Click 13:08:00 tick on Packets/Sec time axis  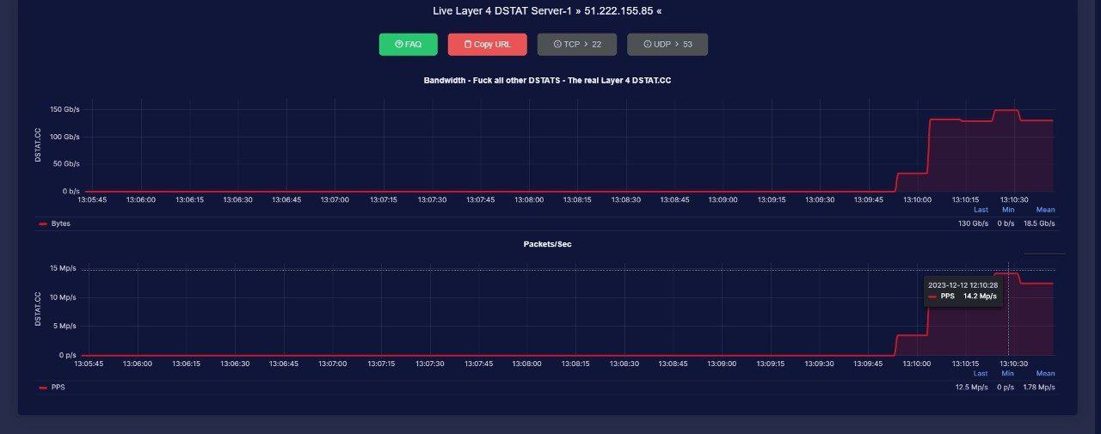[528, 364]
